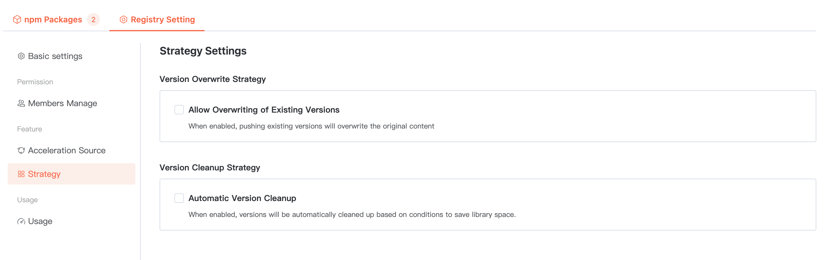
Task: Open Basic settings in sidebar
Action: click(55, 56)
